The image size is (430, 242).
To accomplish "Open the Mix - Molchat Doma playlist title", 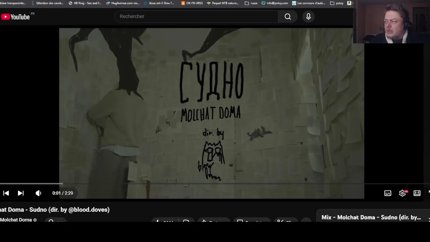I will [x=371, y=217].
